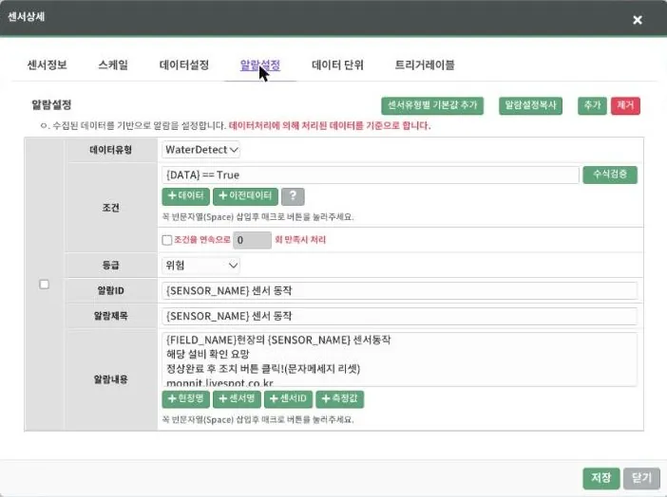Click the 알람내용 text area
The height and width of the screenshot is (497, 667).
click(x=399, y=359)
